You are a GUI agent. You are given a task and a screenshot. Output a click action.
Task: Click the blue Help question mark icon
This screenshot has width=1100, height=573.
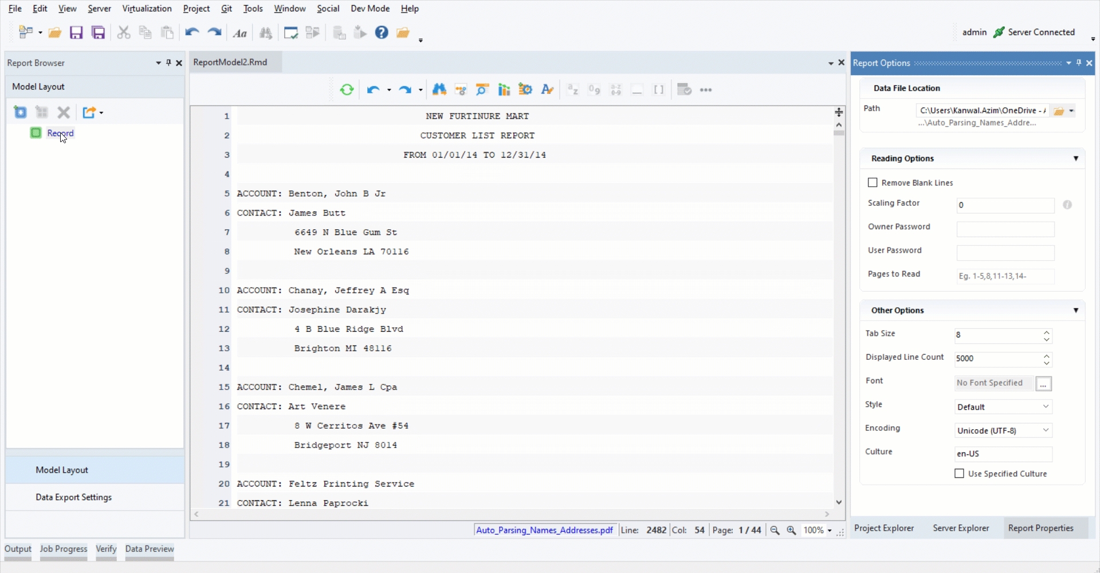pos(382,33)
